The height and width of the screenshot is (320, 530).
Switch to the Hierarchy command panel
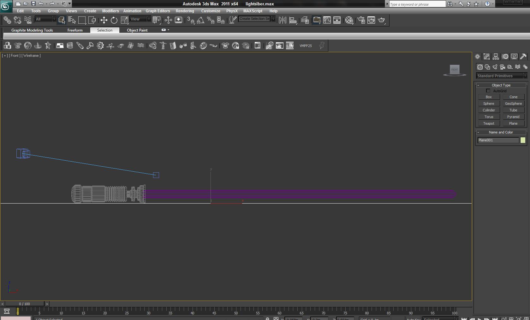[496, 56]
